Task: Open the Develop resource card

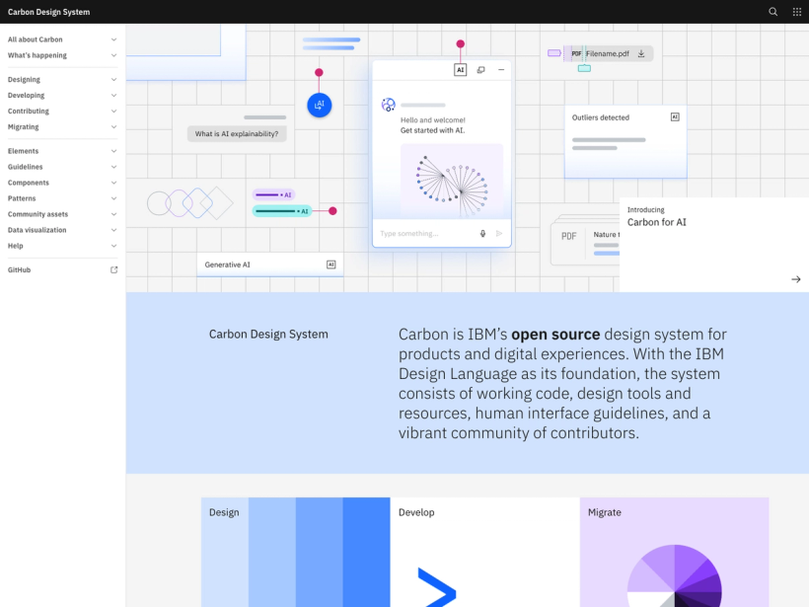Action: 485,553
